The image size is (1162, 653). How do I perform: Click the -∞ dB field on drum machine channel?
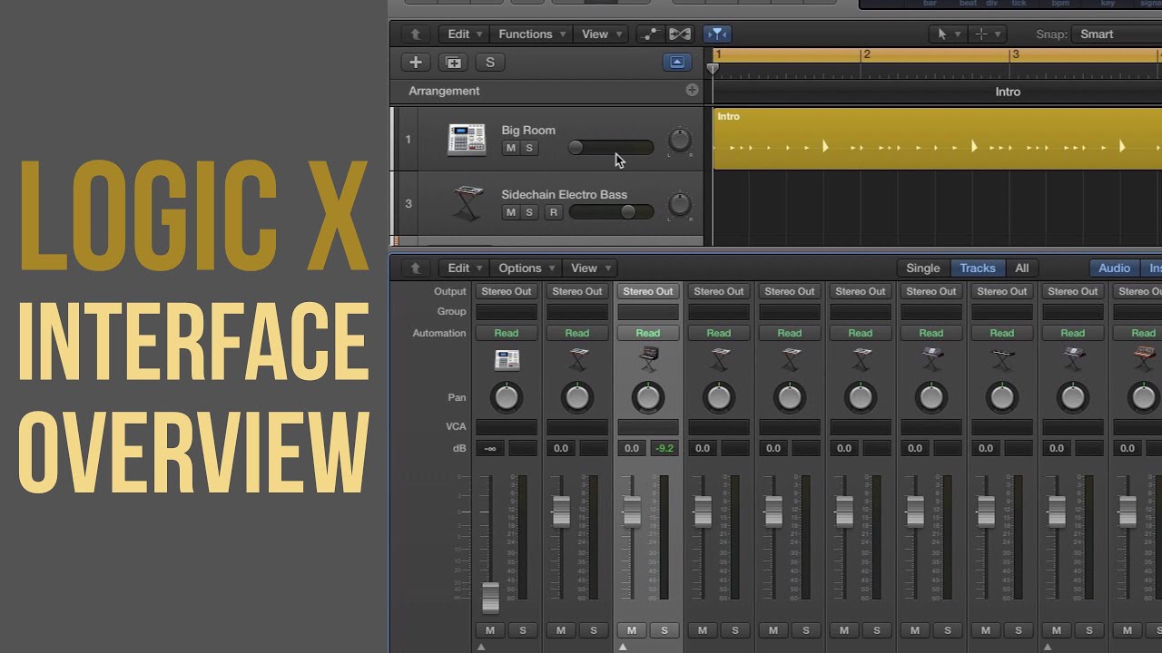coord(490,449)
